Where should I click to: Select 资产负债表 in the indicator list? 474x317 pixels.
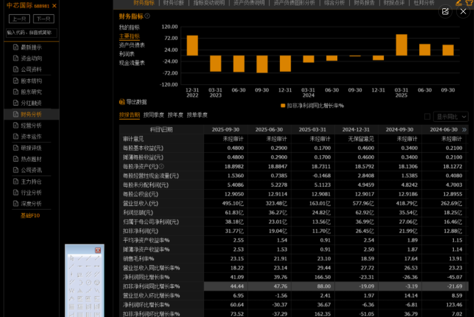[132, 45]
